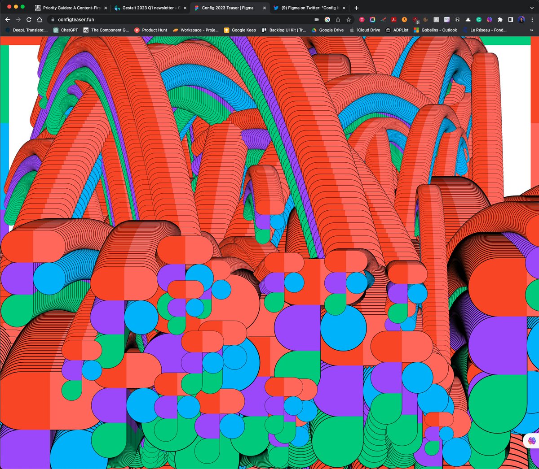Image resolution: width=539 pixels, height=469 pixels.
Task: Open the uBlock Origin extension showing 5
Action: coord(415,20)
